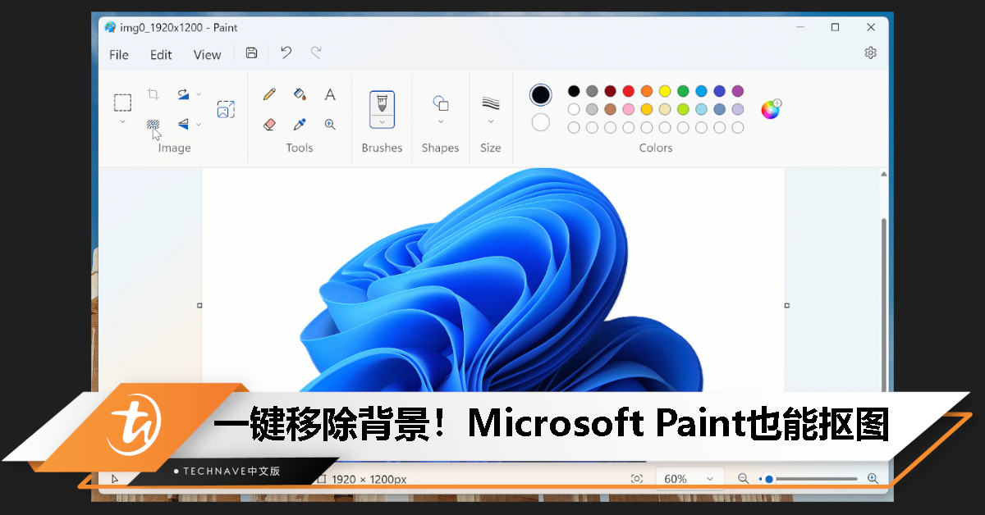Maximize the Paint window

click(x=835, y=27)
